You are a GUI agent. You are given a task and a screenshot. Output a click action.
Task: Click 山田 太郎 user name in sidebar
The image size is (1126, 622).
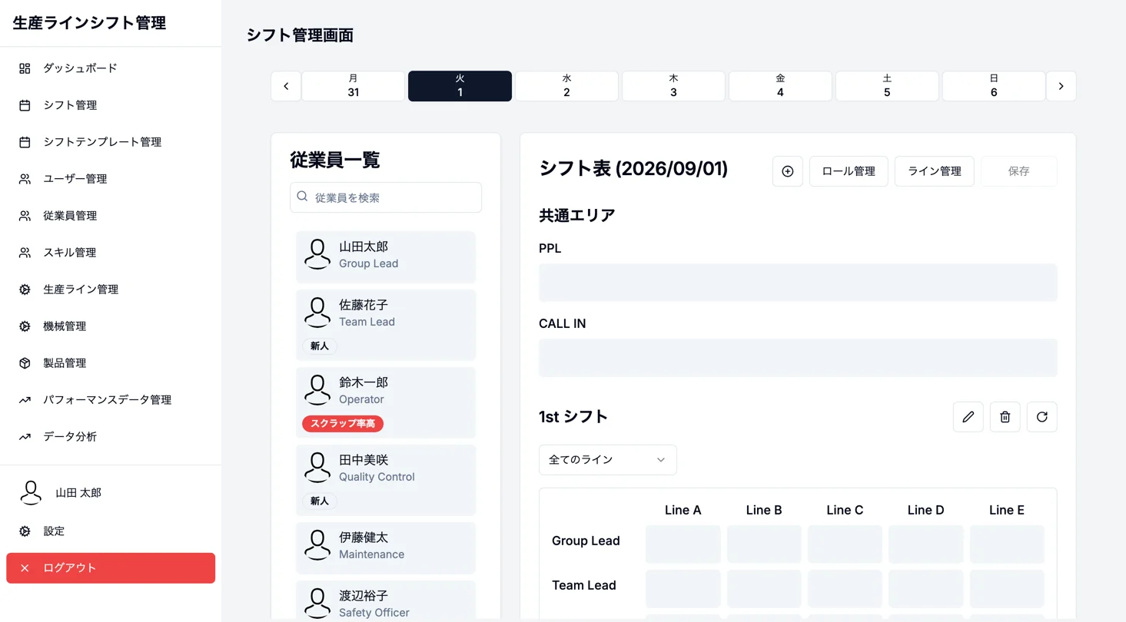pyautogui.click(x=78, y=493)
